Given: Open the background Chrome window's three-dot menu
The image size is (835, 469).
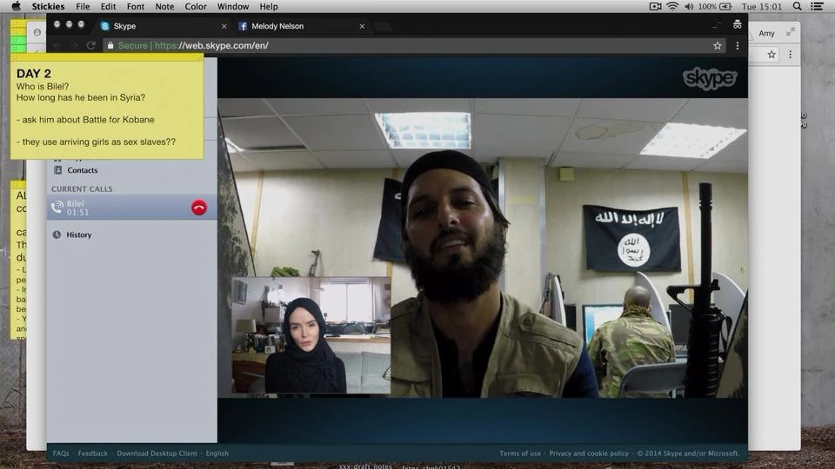Looking at the screenshot, I should (791, 54).
